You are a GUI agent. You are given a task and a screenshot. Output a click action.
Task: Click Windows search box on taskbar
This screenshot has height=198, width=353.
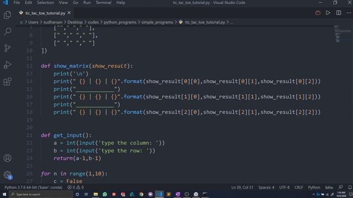point(41,194)
